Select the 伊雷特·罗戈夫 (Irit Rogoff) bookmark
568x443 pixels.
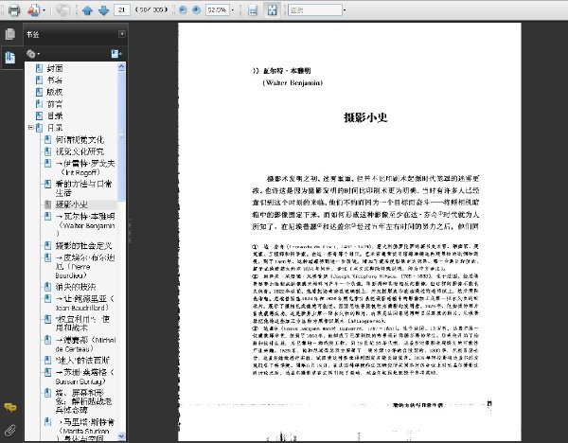(x=85, y=168)
